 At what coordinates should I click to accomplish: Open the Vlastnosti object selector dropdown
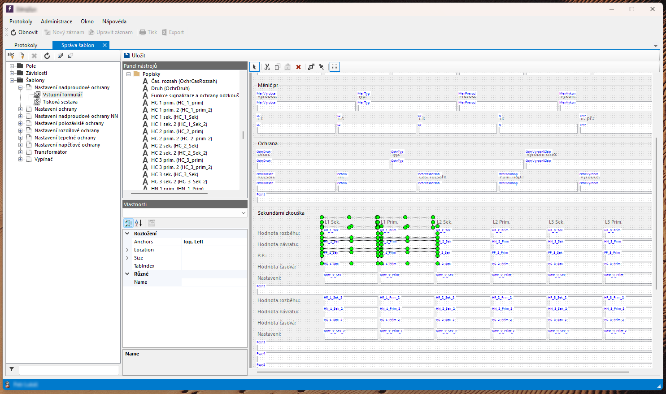click(244, 213)
